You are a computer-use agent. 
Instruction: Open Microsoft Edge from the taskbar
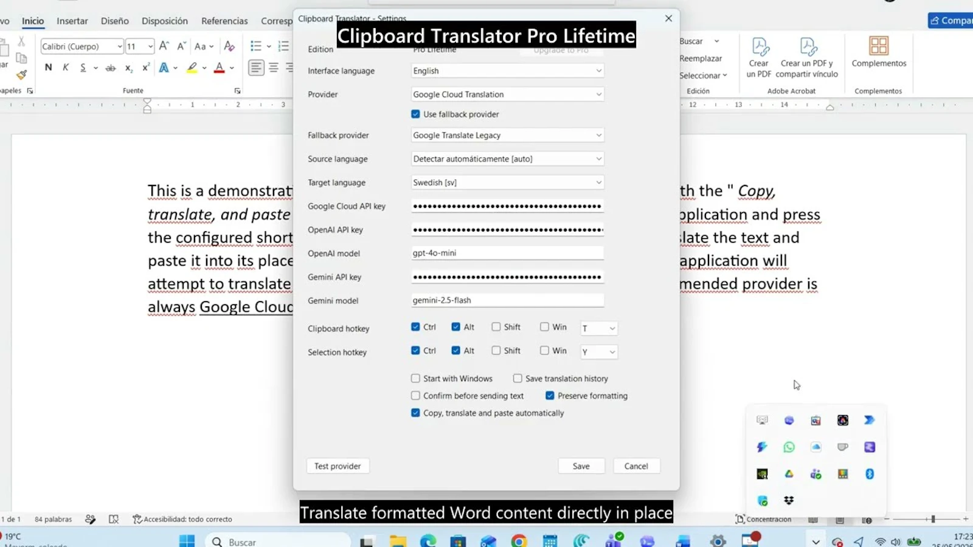point(428,541)
